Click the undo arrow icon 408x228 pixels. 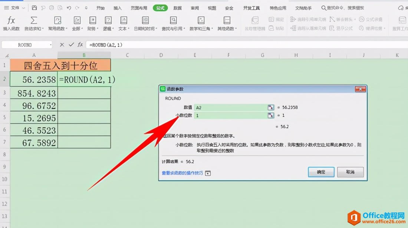[69, 8]
